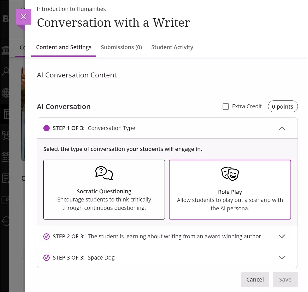Screen dimensions: 308x292
Task: Open Messages from the sidebar
Action: coord(5,178)
